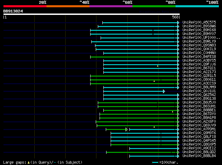
Task: Click the 568 end position label
Action: coord(175,17)
